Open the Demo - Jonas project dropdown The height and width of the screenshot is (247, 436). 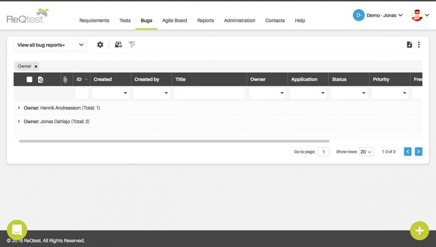pos(384,15)
